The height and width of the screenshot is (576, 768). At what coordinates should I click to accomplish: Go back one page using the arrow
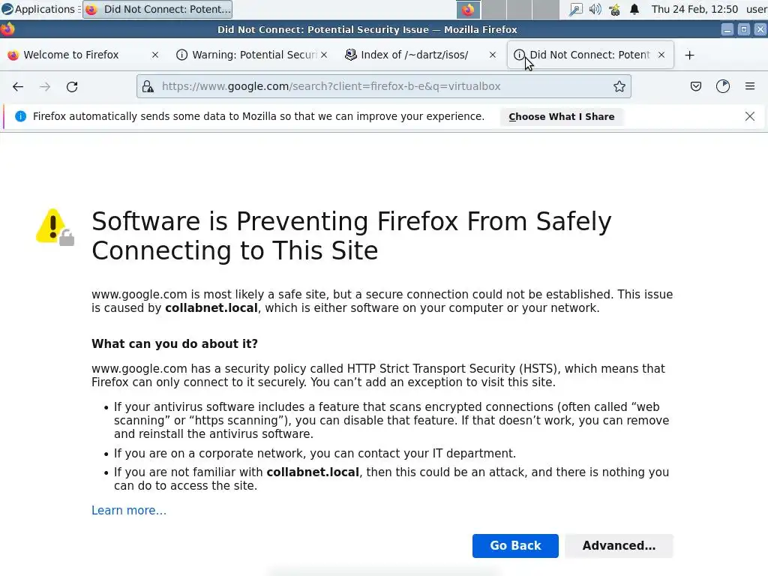[18, 86]
